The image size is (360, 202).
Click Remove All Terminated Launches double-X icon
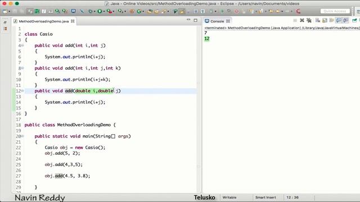[309, 20]
